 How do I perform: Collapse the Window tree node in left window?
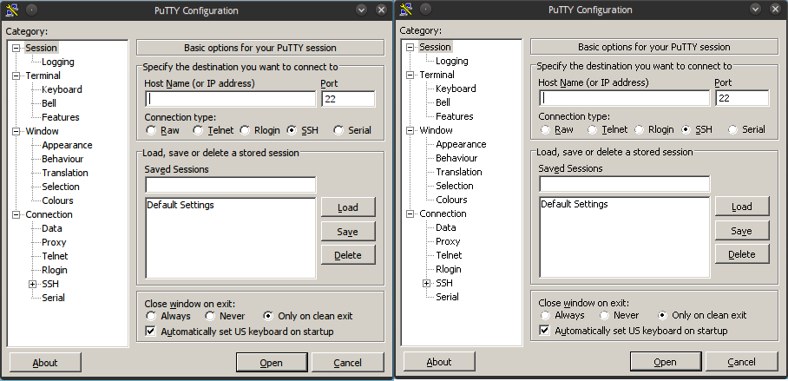[x=16, y=132]
